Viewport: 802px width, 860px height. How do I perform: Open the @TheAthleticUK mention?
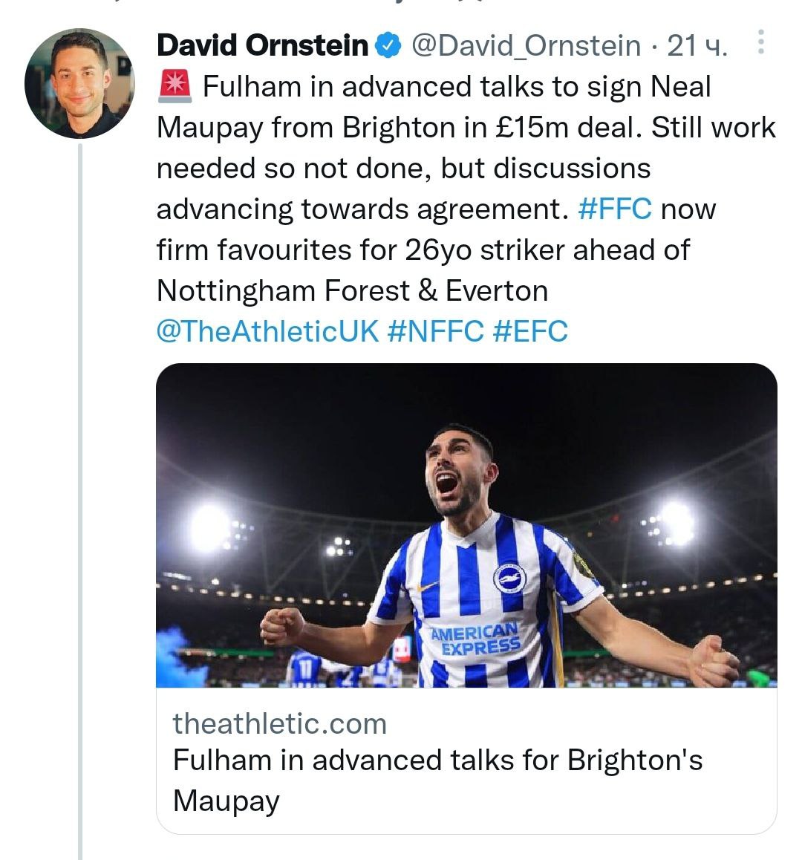267,330
